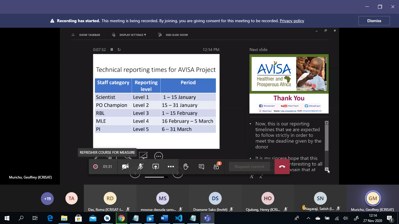Viewport: 399px width, 224px height.
Task: Open Windows taskbar search
Action: [x=21, y=218]
